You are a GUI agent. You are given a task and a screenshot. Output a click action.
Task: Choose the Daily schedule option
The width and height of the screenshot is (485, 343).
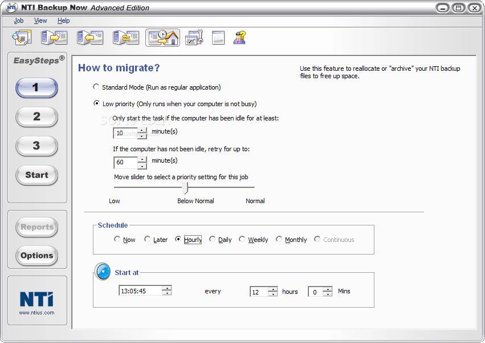[212, 239]
